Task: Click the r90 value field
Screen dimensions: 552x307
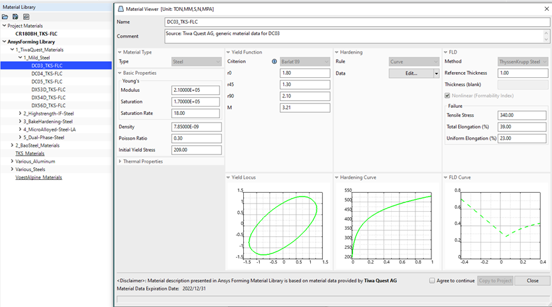Action: (305, 96)
